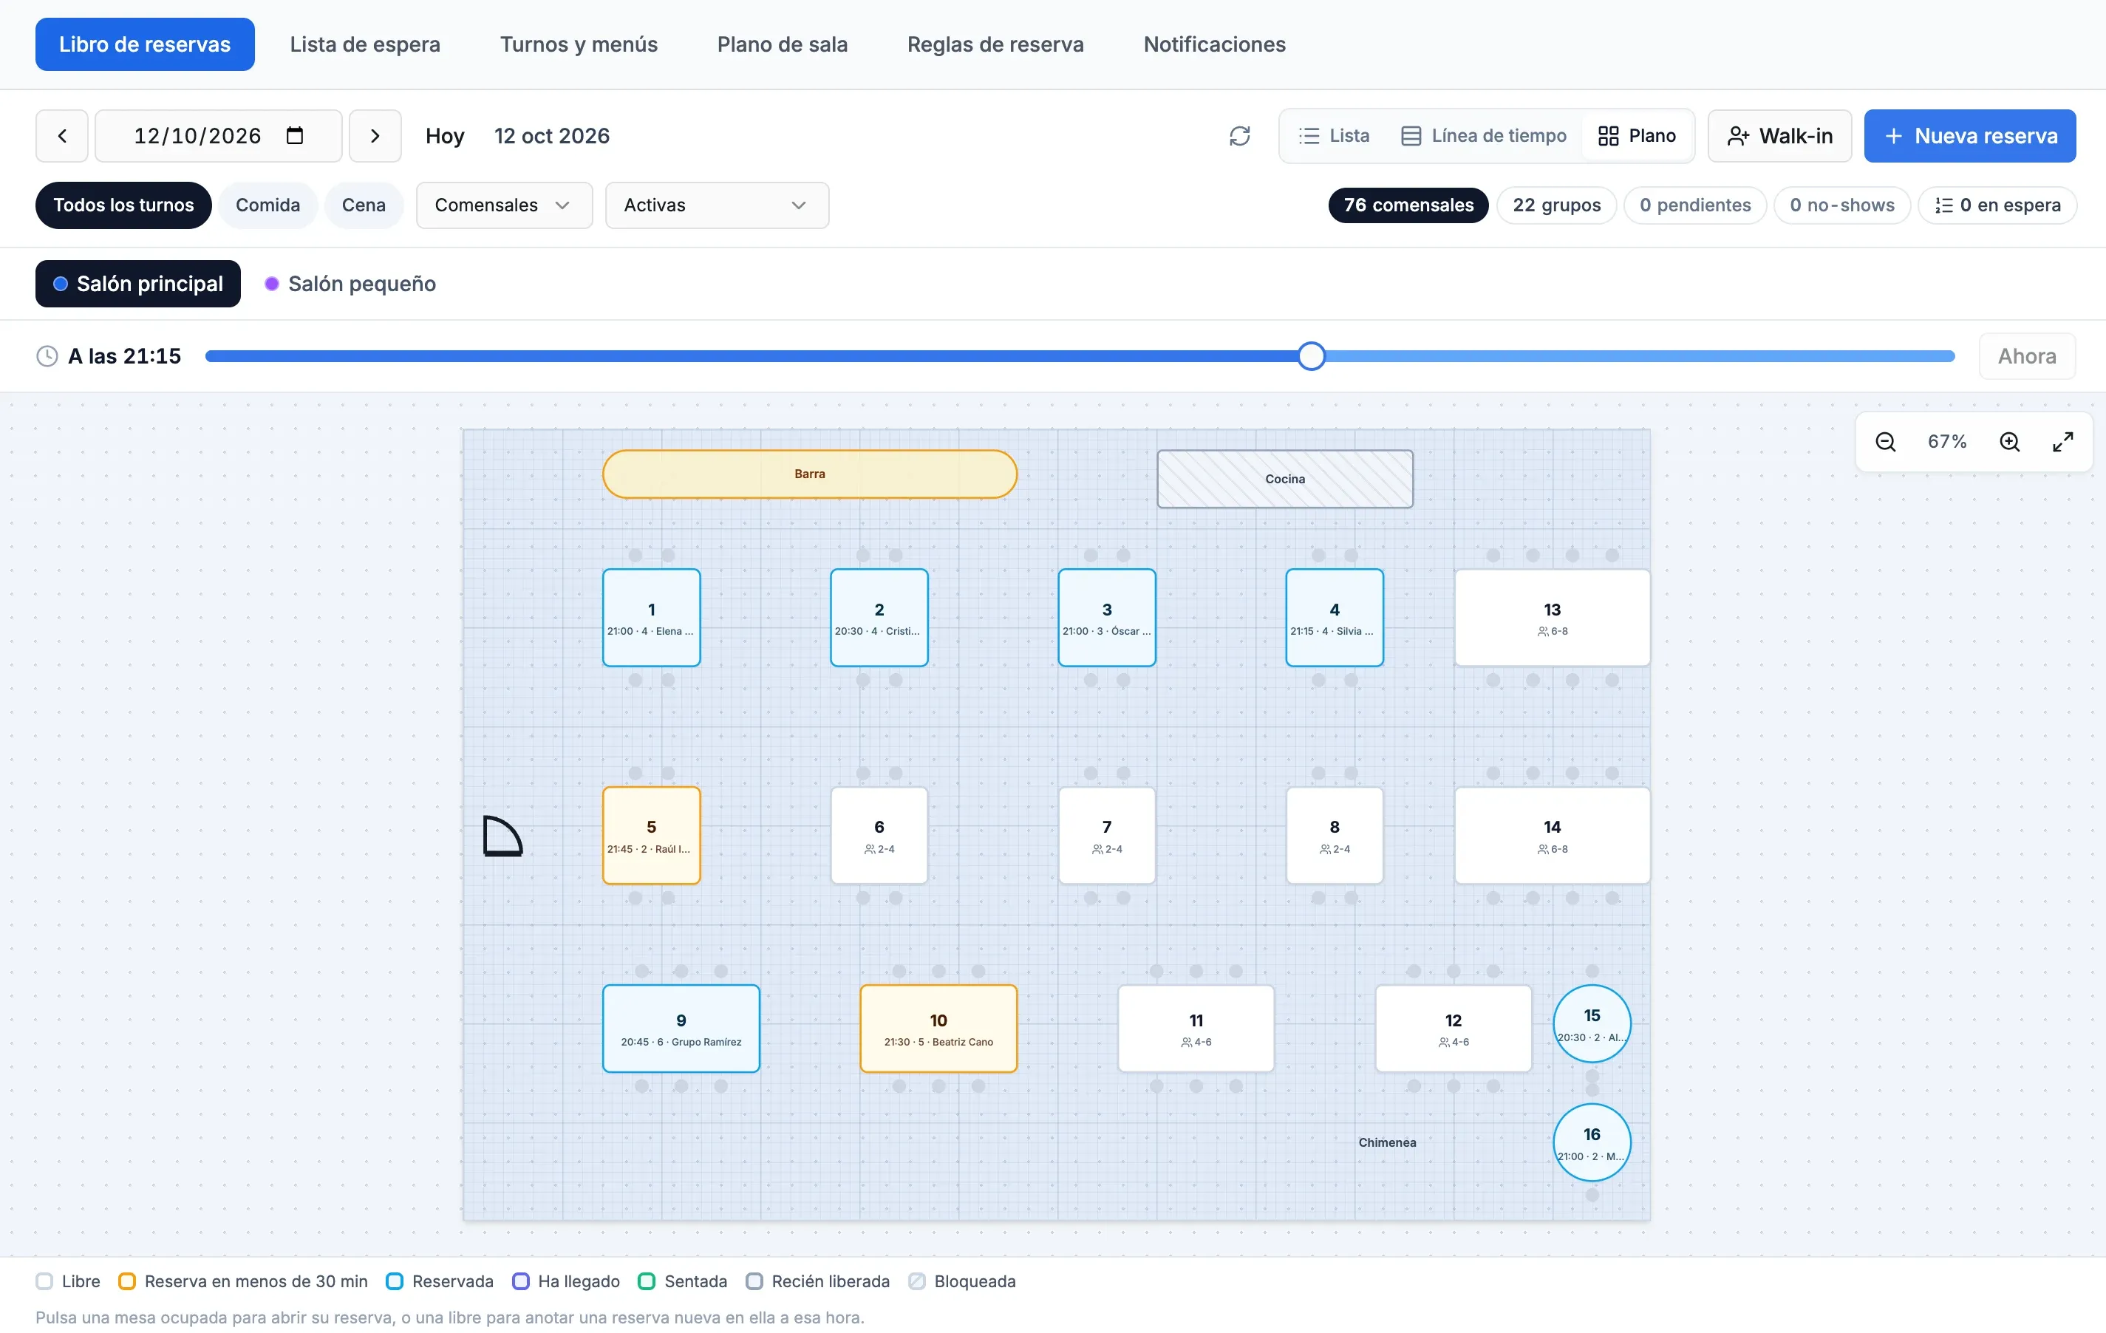The width and height of the screenshot is (2106, 1333).
Task: Switch to Lista view
Action: pos(1335,135)
